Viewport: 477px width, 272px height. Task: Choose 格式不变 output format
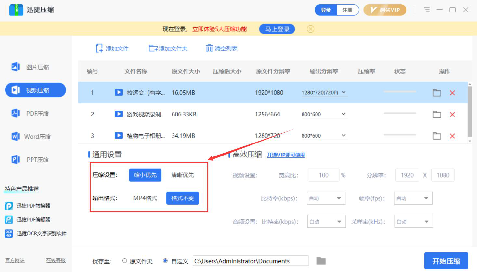point(183,198)
